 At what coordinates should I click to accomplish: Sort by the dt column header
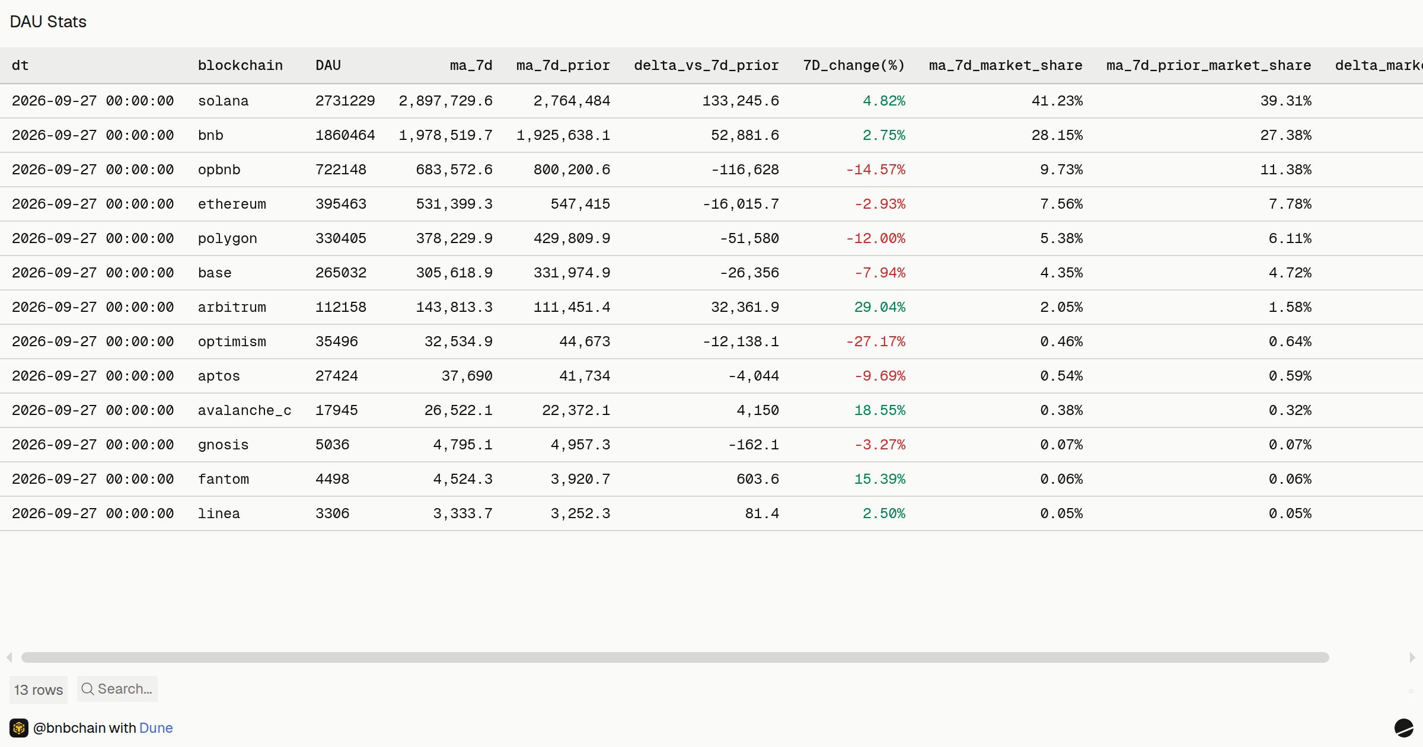[x=20, y=65]
